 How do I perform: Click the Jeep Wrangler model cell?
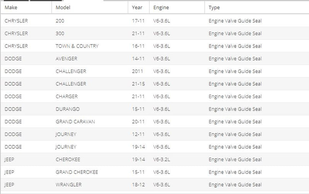(x=69, y=185)
